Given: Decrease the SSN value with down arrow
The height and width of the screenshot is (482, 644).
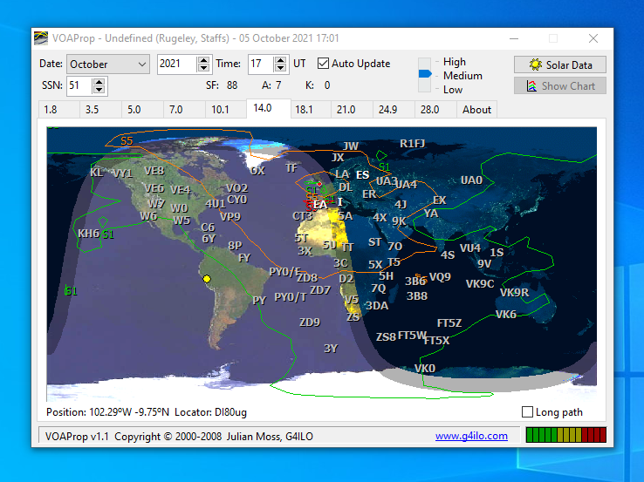Looking at the screenshot, I should (99, 90).
